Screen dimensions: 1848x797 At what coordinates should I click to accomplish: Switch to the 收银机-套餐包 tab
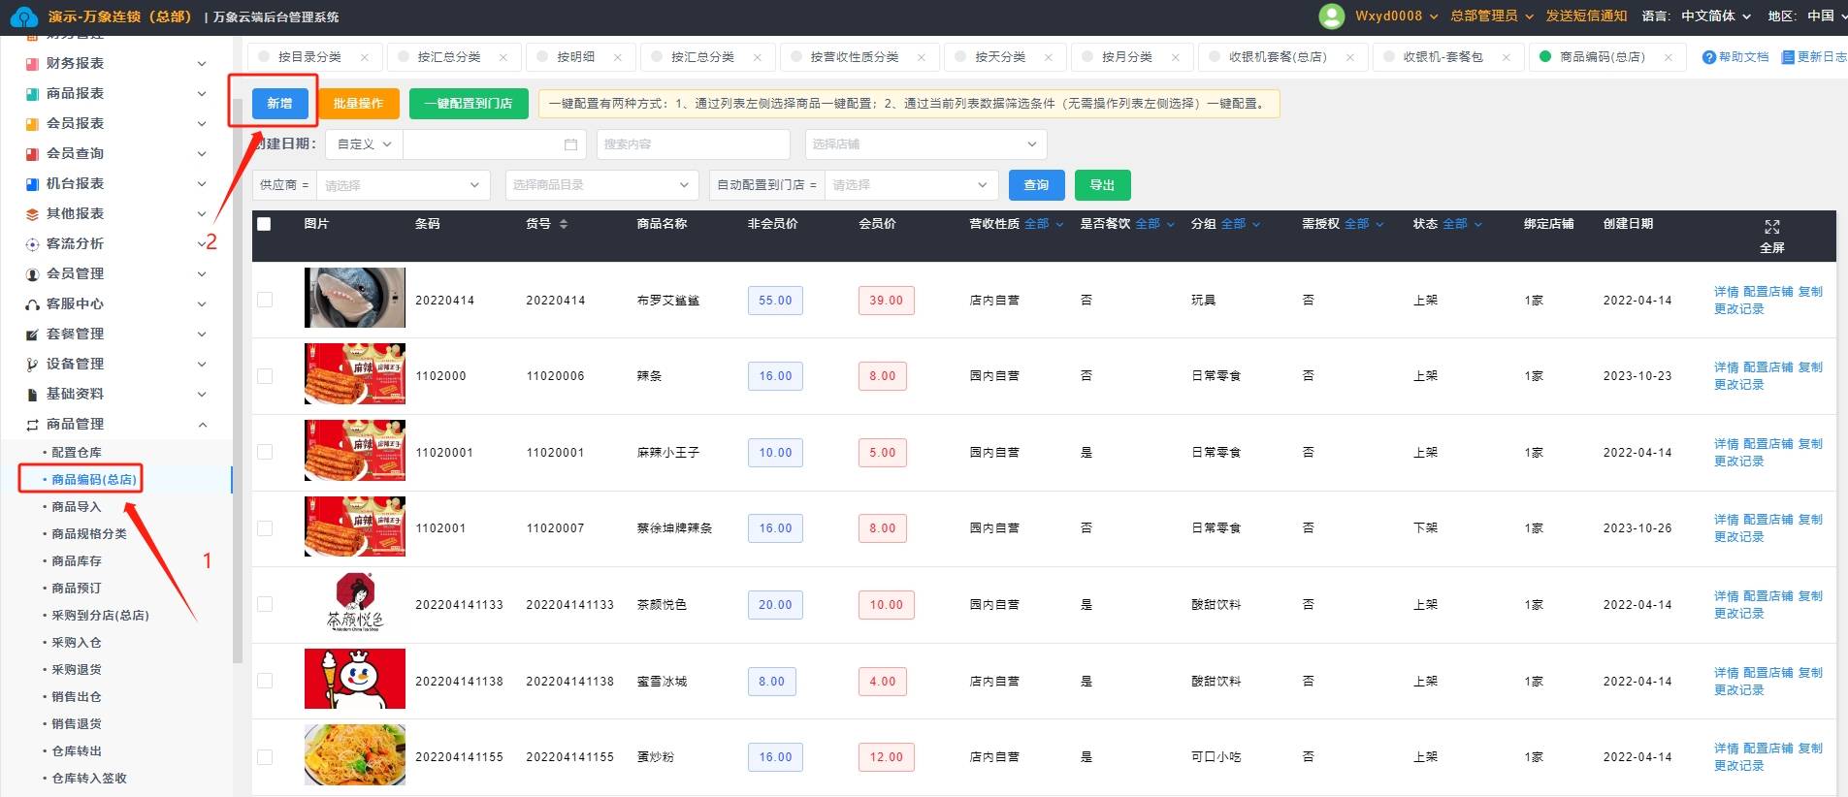[1442, 57]
